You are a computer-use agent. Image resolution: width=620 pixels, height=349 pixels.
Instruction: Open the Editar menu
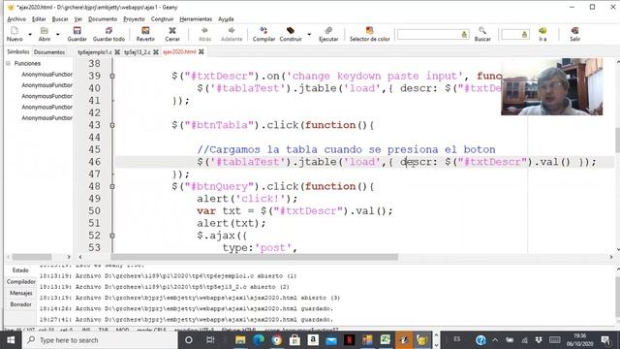tap(39, 19)
